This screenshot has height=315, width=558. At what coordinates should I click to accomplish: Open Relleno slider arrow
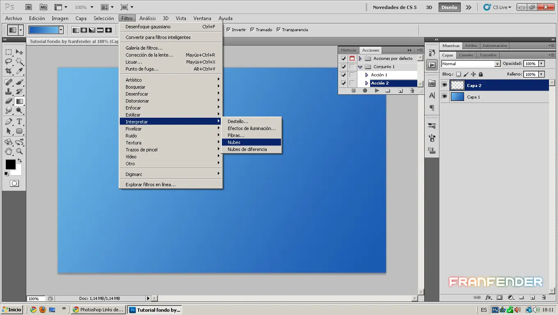click(542, 74)
